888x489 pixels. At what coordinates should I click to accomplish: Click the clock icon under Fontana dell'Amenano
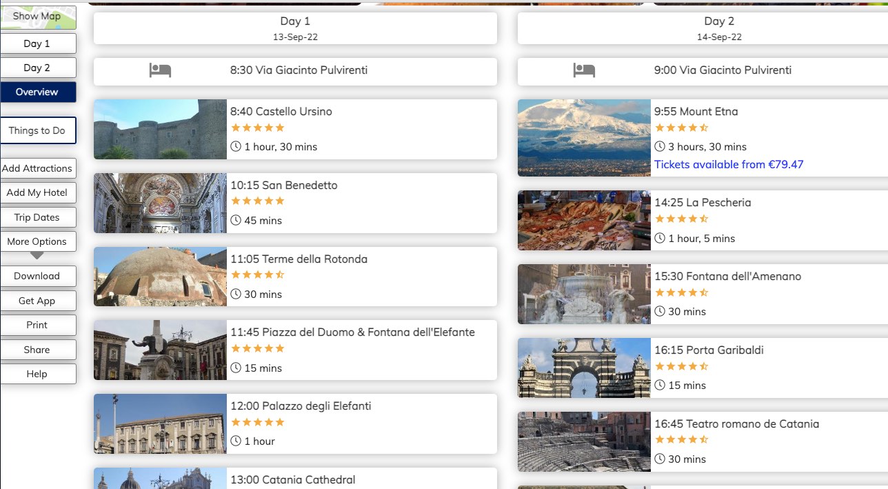pyautogui.click(x=660, y=312)
